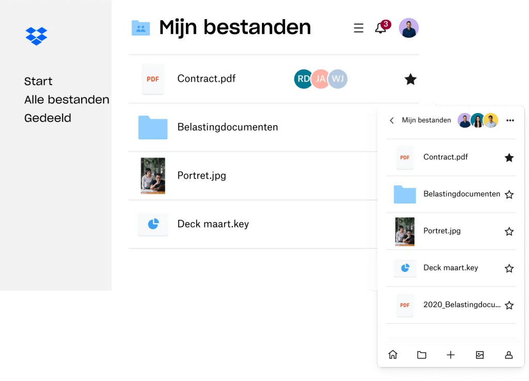
Task: Unstar Contract.pdf in the desktop file list
Action: 410,79
